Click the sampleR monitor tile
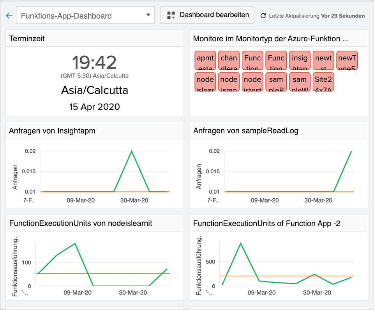This screenshot has width=374, height=310. (276, 82)
